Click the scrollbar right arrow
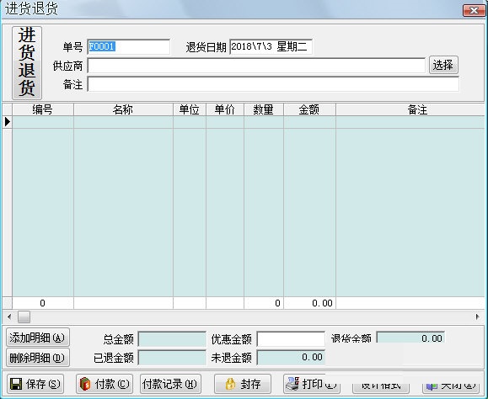 point(478,317)
